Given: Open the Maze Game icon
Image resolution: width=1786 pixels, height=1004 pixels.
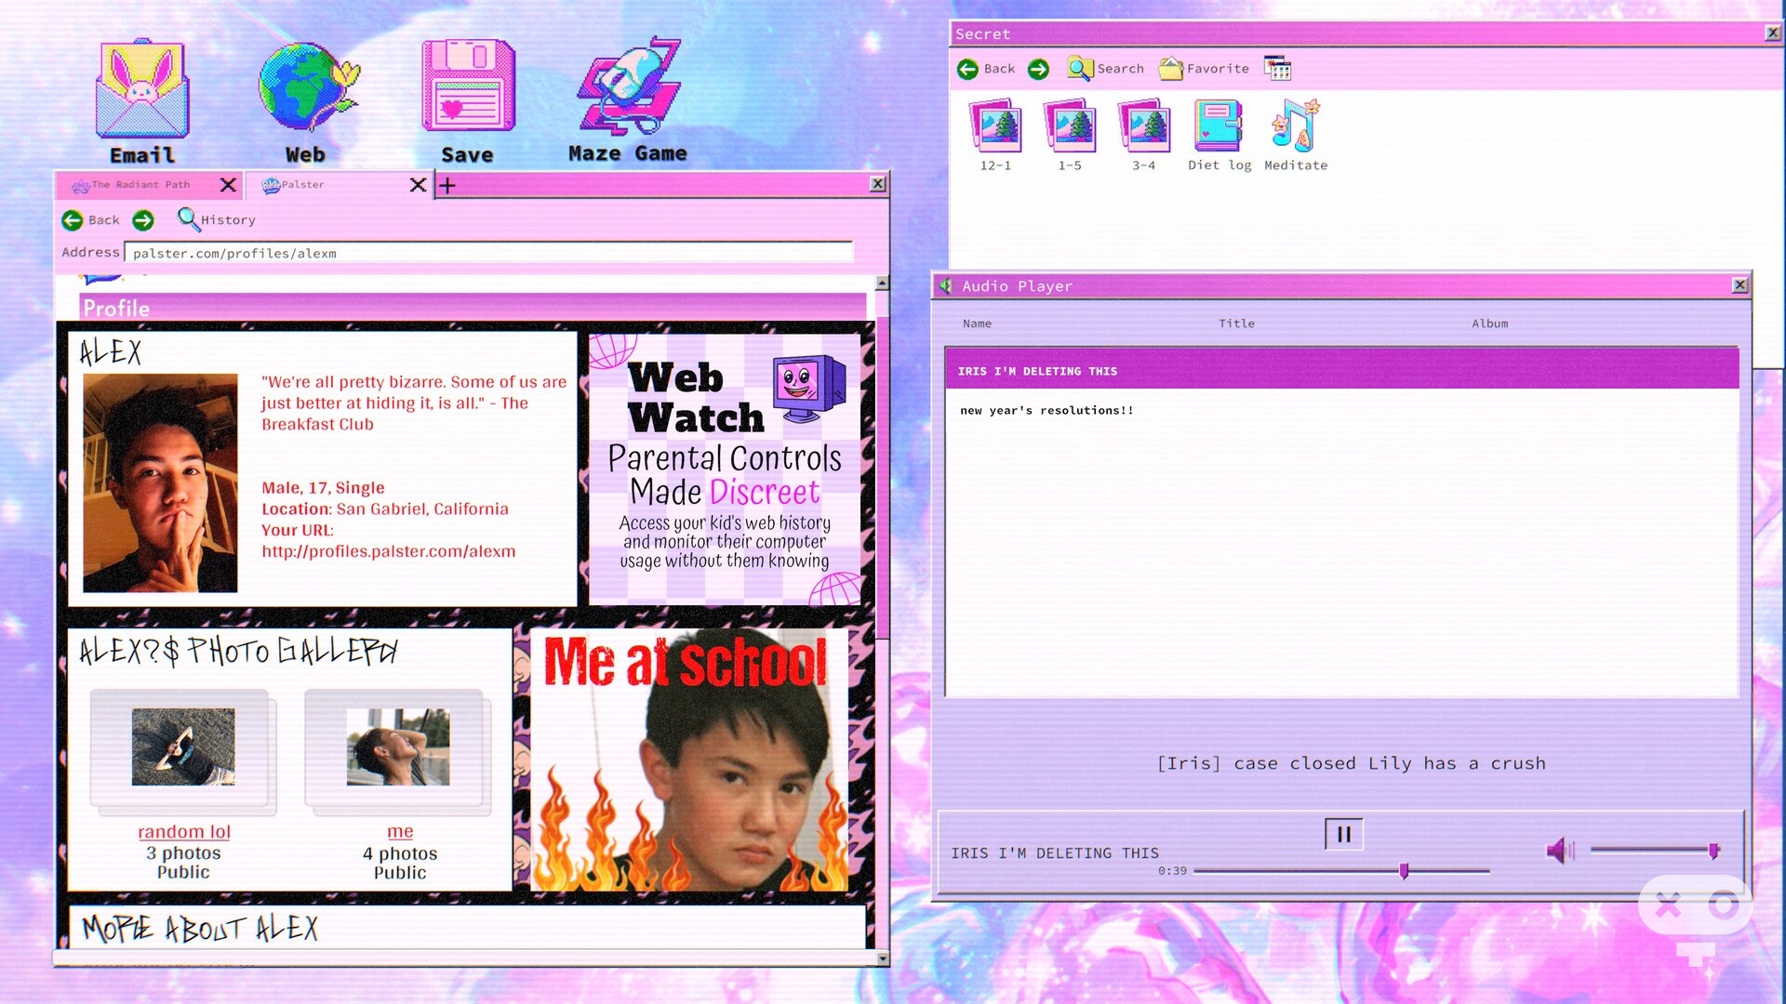Looking at the screenshot, I should 629,100.
